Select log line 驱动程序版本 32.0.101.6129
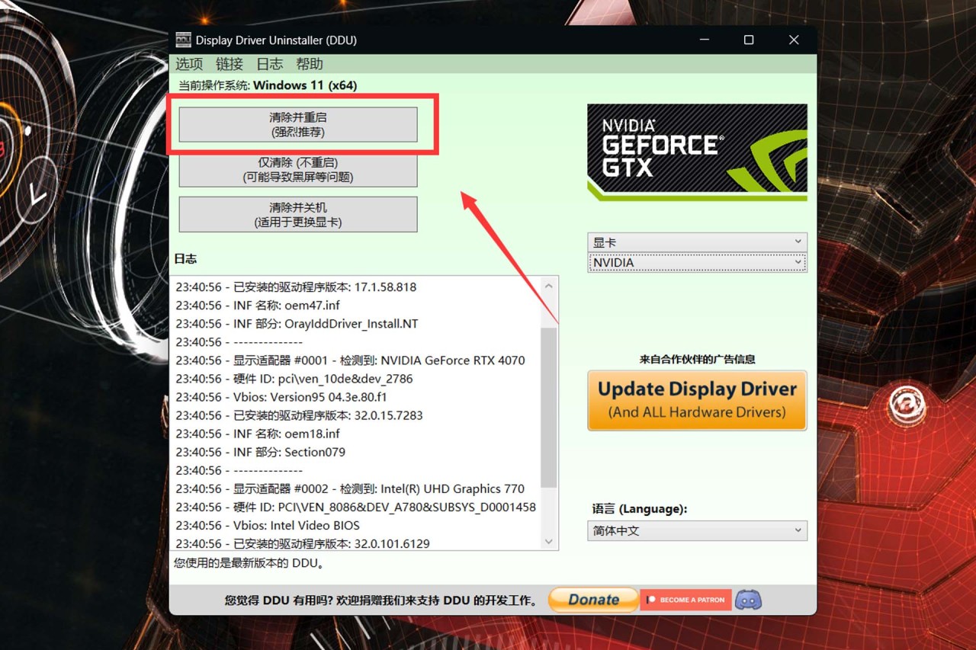The width and height of the screenshot is (976, 650). pos(303,543)
